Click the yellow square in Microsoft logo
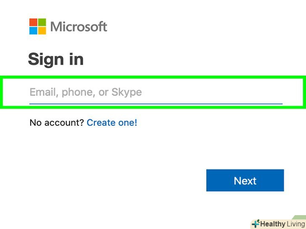 42,31
